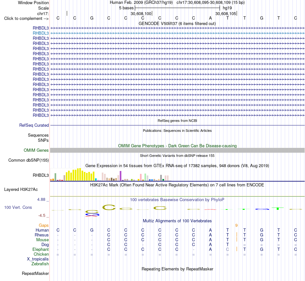Click the 'Layered H3K27Ac' track label
Viewport: 305px width, 281px height.
click(x=21, y=190)
